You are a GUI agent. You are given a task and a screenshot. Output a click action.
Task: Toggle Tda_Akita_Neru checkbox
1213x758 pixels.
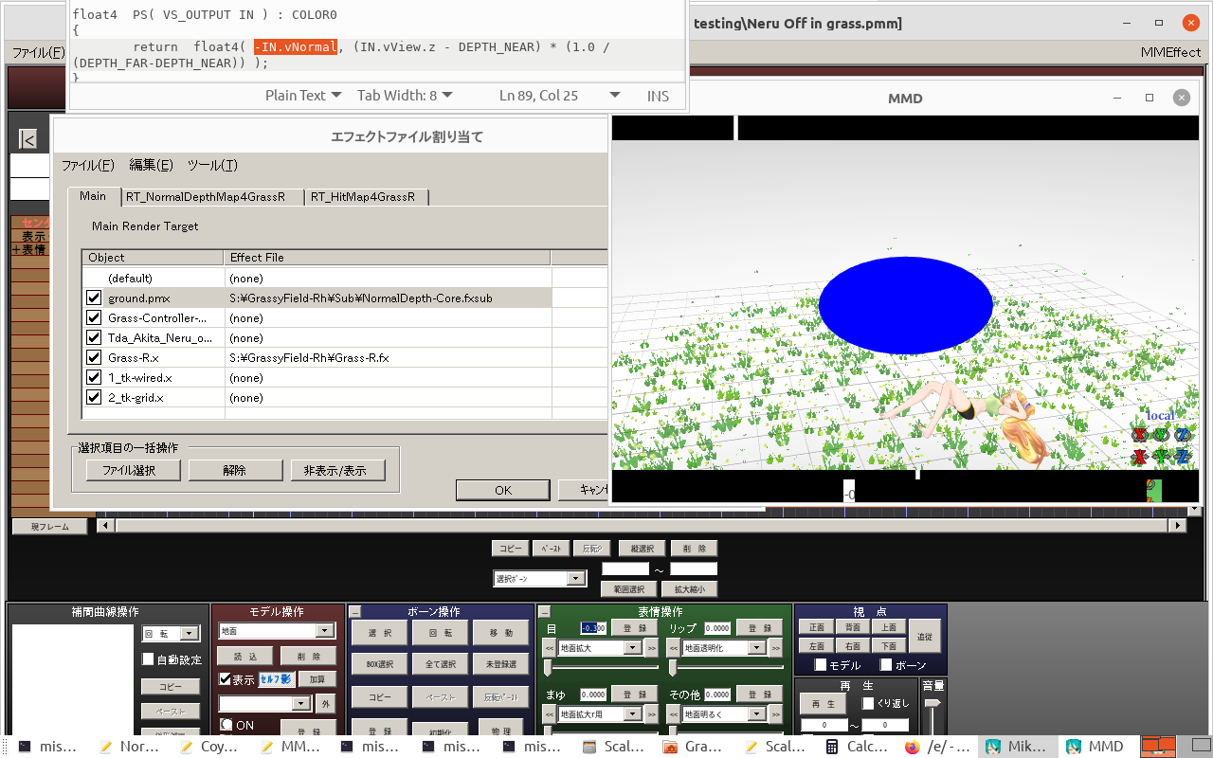[x=94, y=337]
